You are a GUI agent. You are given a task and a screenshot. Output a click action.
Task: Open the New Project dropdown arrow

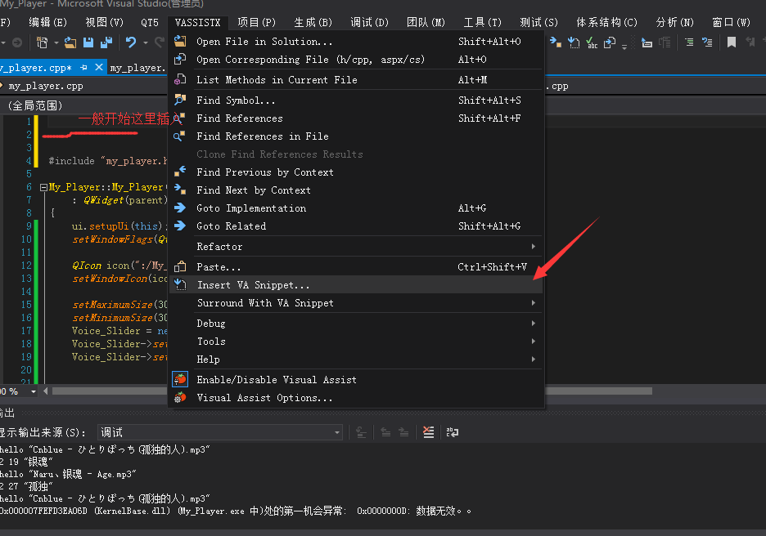click(56, 43)
